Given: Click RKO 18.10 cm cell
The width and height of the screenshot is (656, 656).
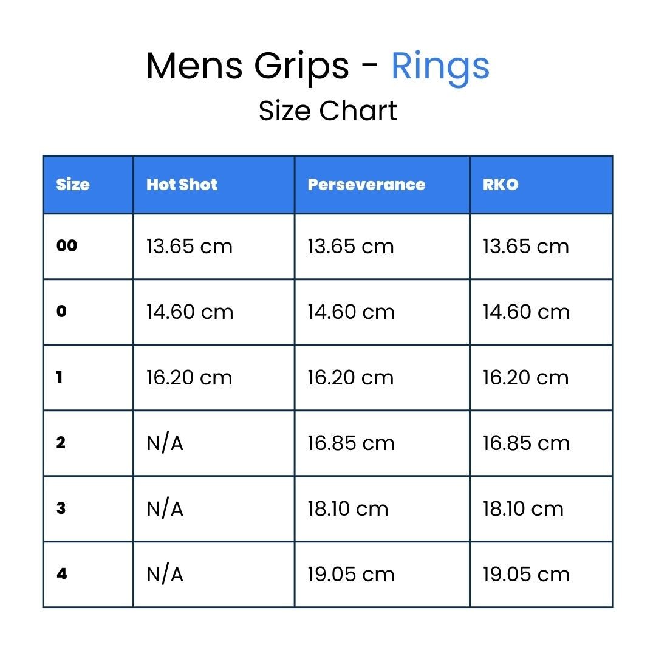Looking at the screenshot, I should [523, 509].
